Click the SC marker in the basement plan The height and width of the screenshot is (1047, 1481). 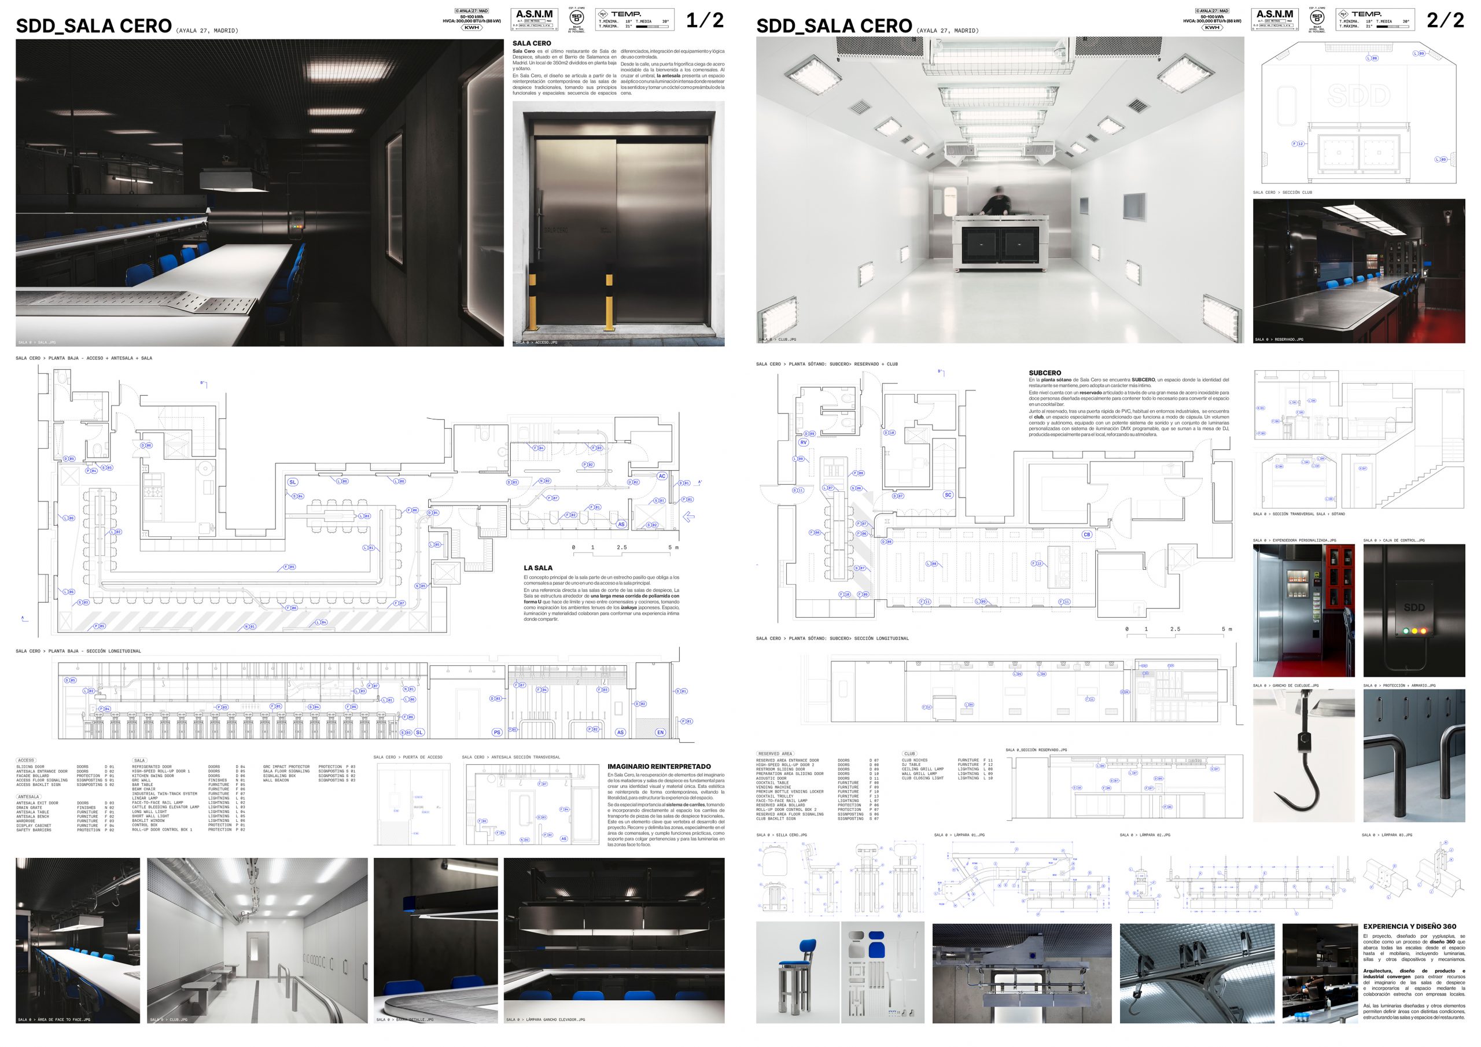pyautogui.click(x=948, y=495)
